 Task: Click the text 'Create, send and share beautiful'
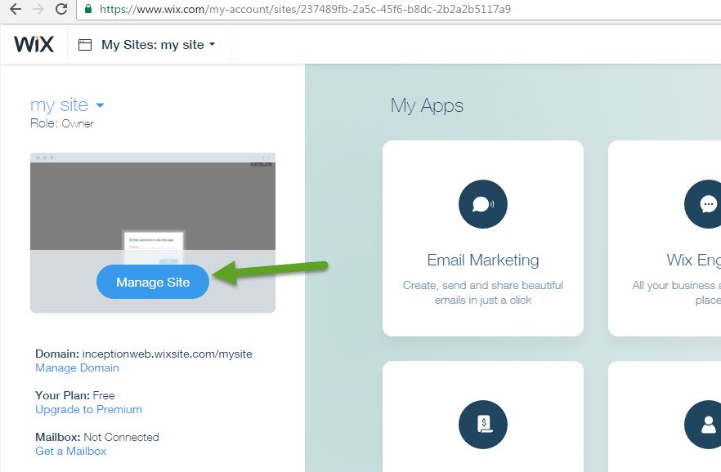point(483,285)
